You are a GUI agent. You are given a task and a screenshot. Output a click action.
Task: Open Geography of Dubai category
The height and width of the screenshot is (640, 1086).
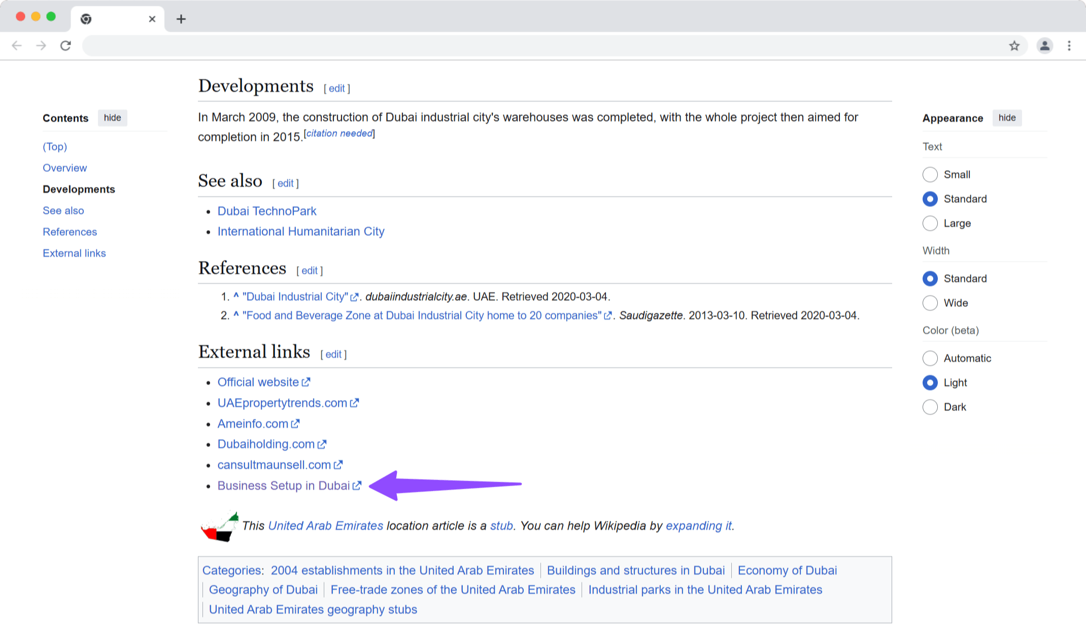pos(263,590)
